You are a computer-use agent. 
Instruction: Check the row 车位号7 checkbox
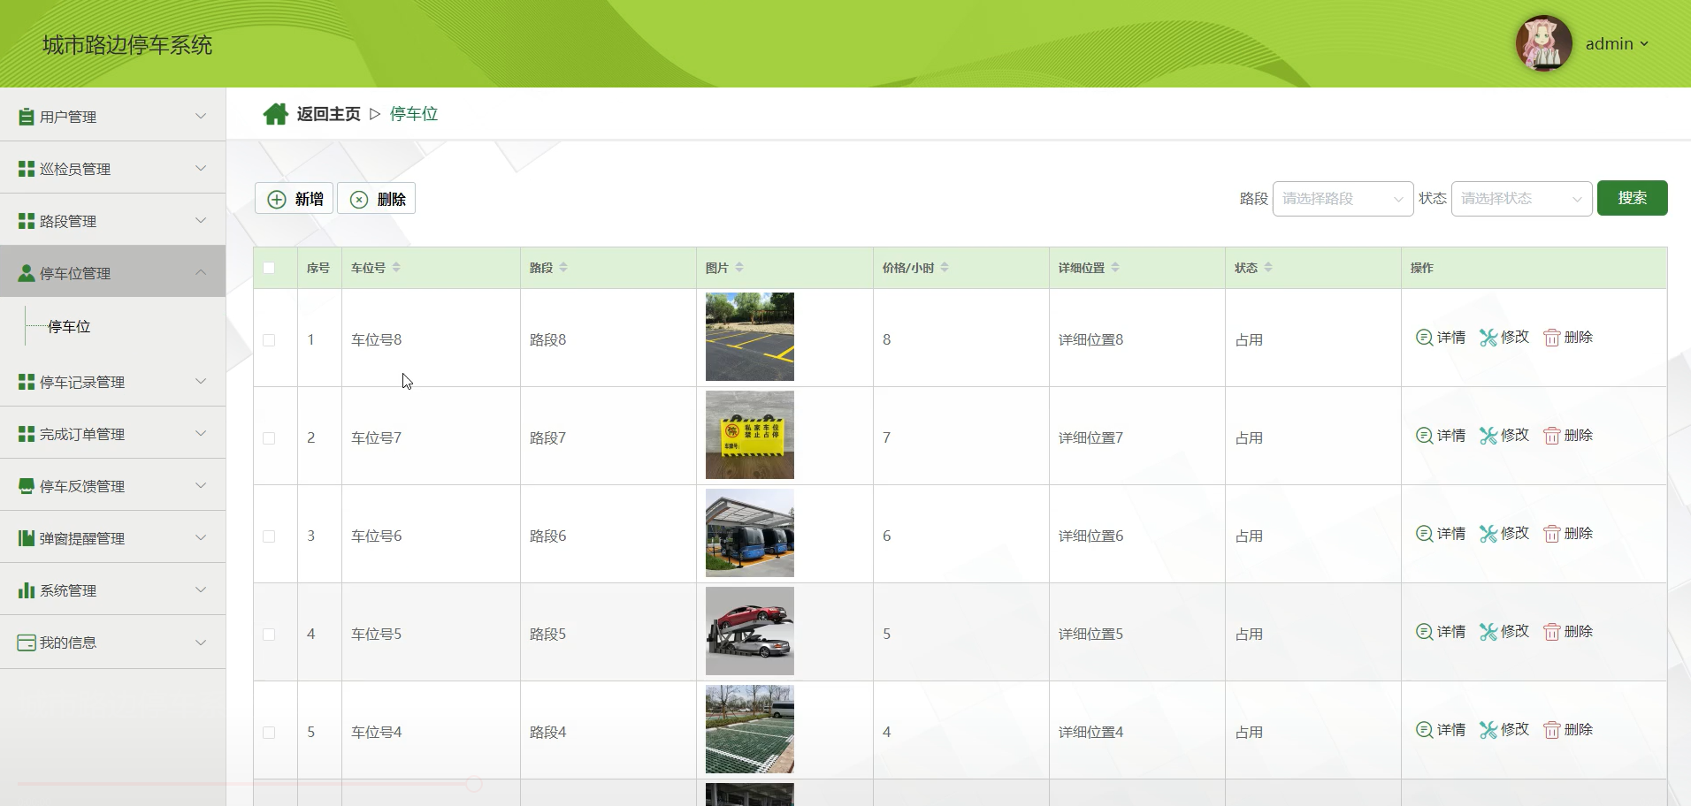269,438
